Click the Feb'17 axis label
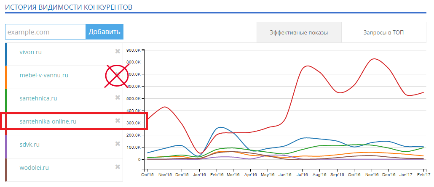Viewport: 434px width, 187px height. click(x=425, y=175)
